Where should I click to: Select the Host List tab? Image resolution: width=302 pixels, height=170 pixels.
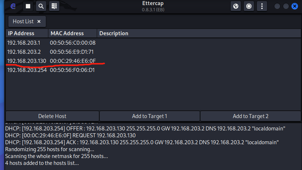[27, 21]
